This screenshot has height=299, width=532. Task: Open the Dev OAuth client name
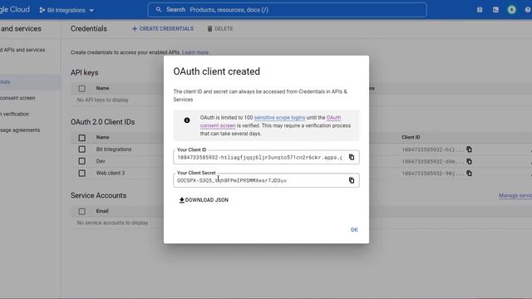[101, 161]
